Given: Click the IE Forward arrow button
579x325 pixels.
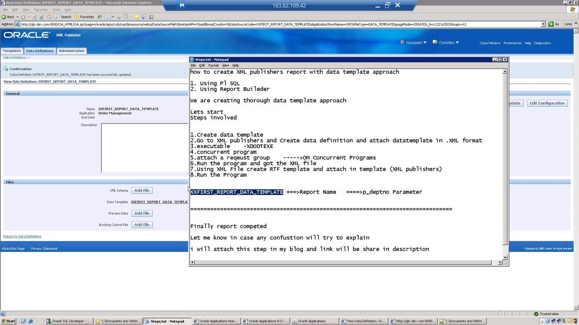Looking at the screenshot, I should pos(23,17).
